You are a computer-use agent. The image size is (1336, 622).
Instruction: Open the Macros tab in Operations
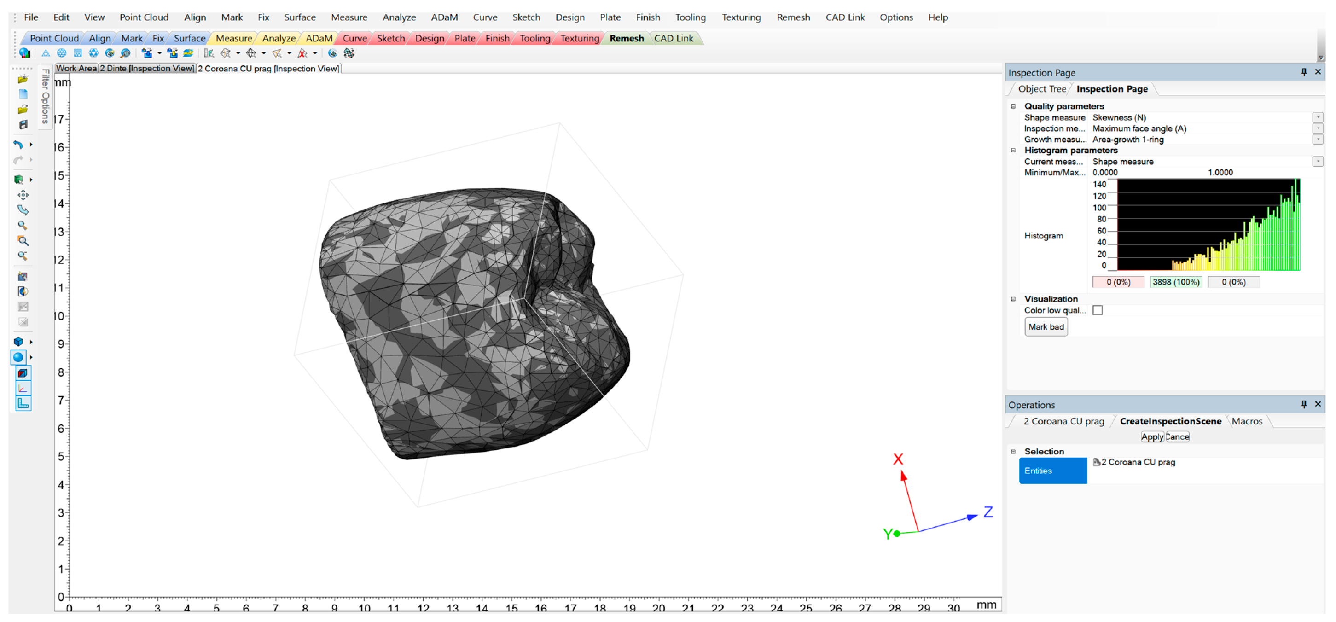coord(1247,421)
